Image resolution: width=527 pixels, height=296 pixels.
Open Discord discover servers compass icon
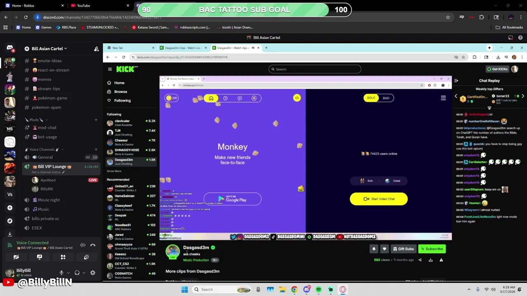pos(10,221)
